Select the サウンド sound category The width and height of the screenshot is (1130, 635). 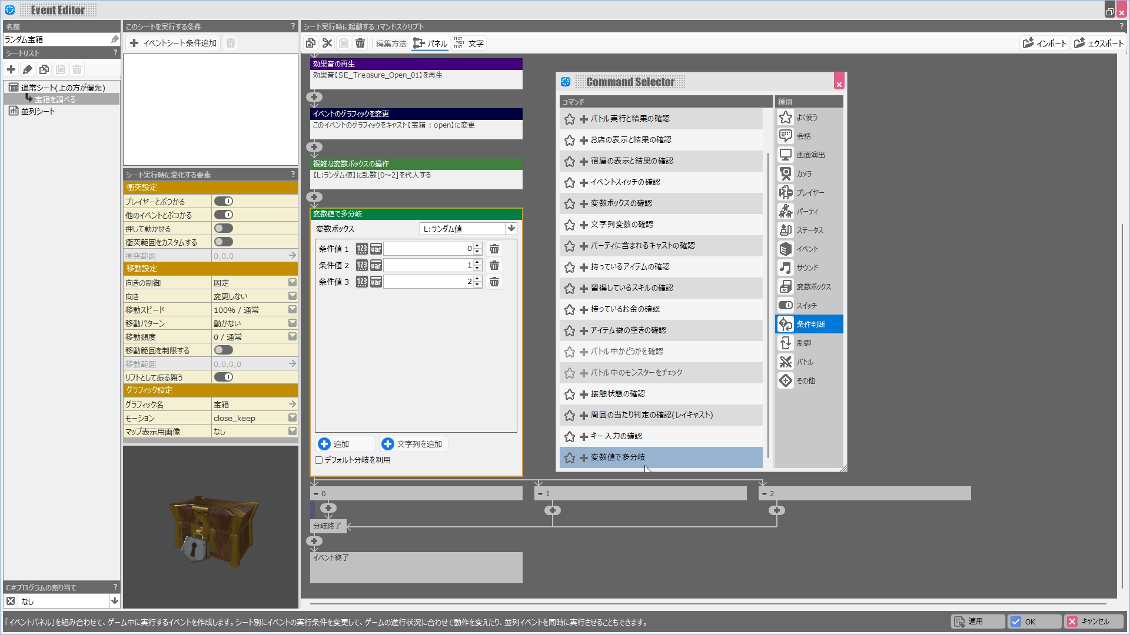pyautogui.click(x=809, y=268)
